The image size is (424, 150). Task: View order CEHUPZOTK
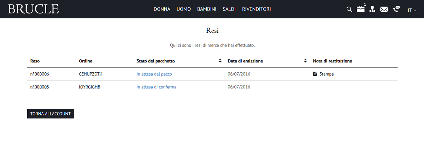click(x=90, y=74)
